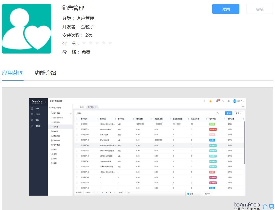Screen dimensions: 275x210
Task: Go to page 3 in the pagination
Action: click(x=110, y=192)
